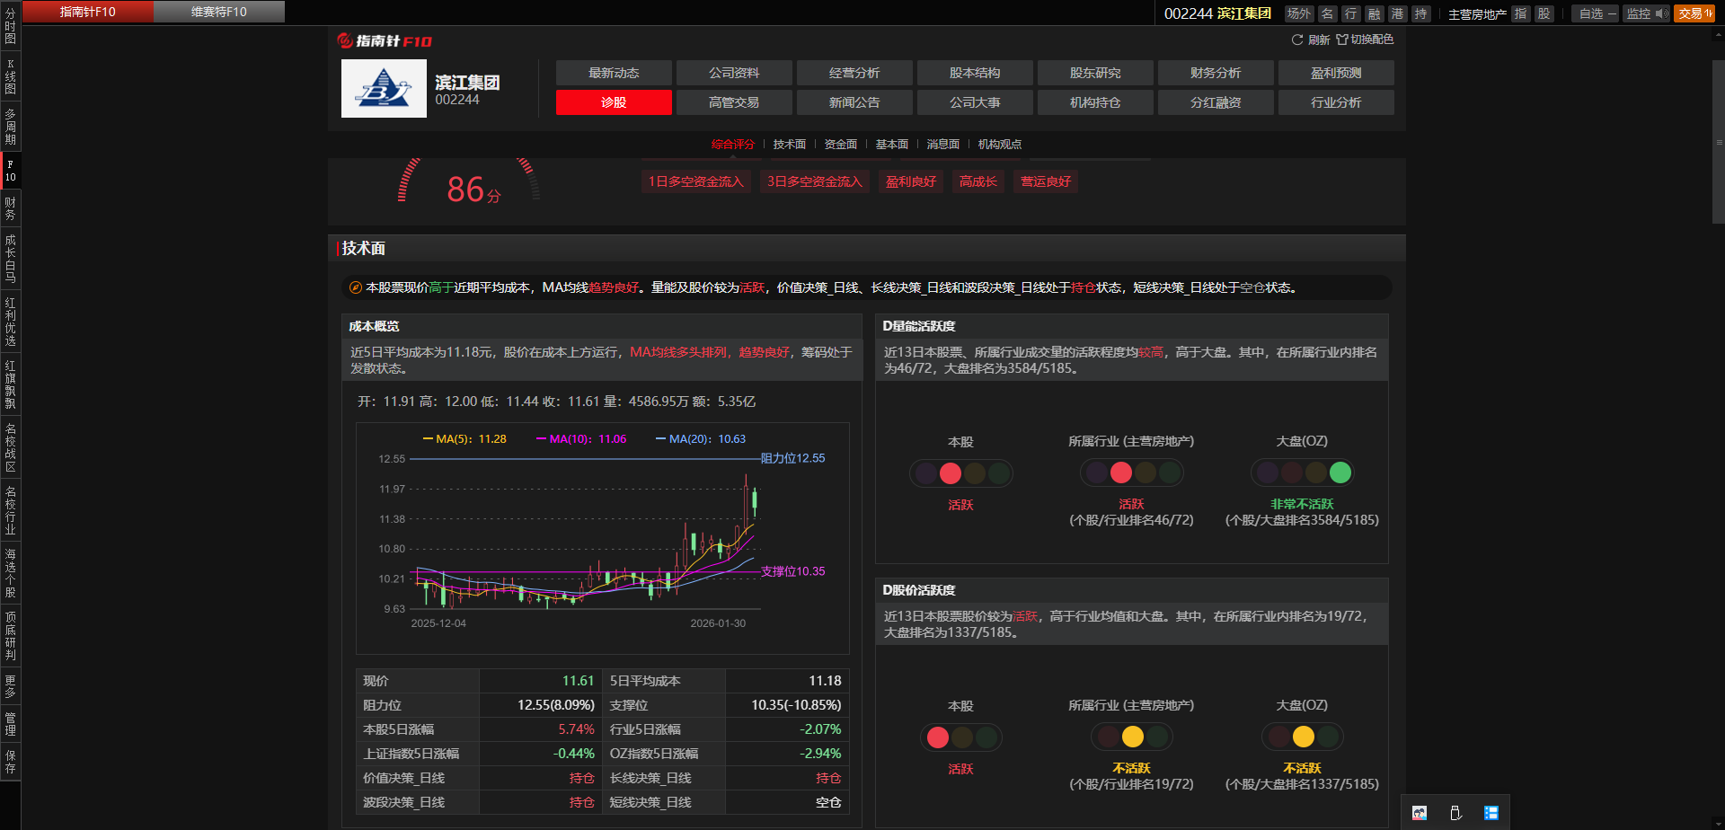Image resolution: width=1725 pixels, height=830 pixels.
Task: Click the 持 tag button
Action: click(x=1420, y=13)
